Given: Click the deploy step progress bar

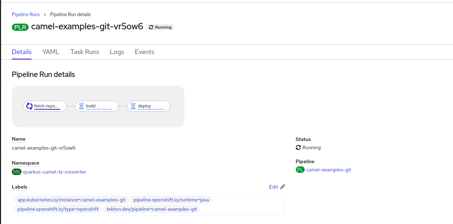Looking at the screenshot, I should point(151,109).
